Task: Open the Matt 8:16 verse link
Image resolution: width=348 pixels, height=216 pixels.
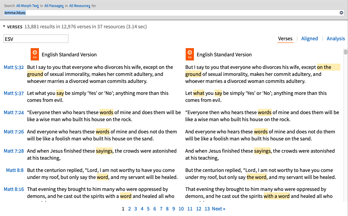Action: pos(14,189)
